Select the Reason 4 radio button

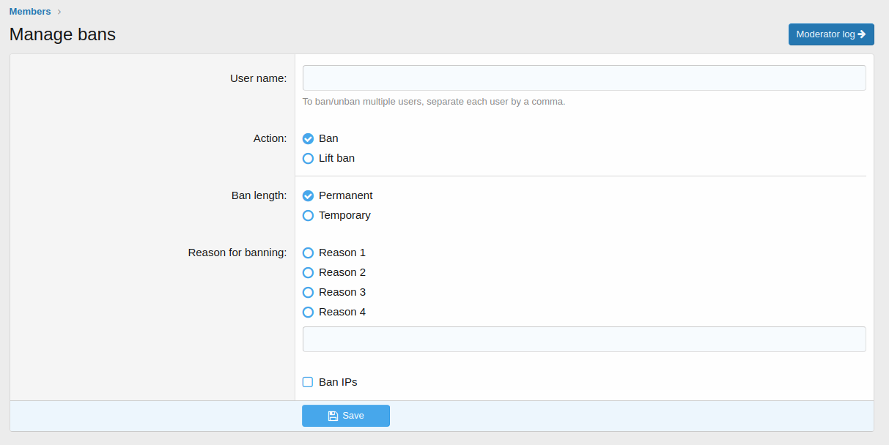[x=308, y=312]
